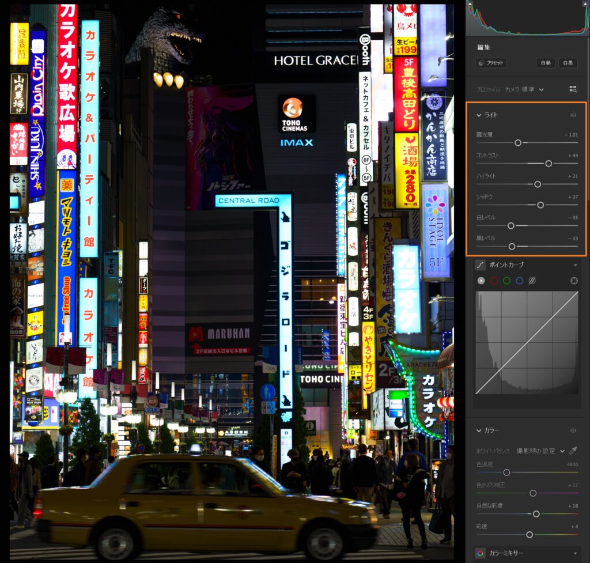Toggle shadow clipping indicator on histogram

coord(470,3)
